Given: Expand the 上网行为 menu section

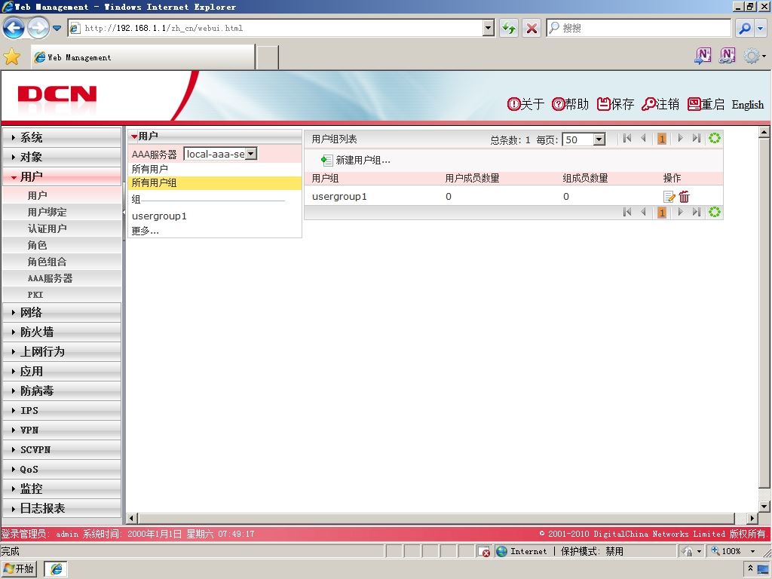Looking at the screenshot, I should tap(62, 351).
